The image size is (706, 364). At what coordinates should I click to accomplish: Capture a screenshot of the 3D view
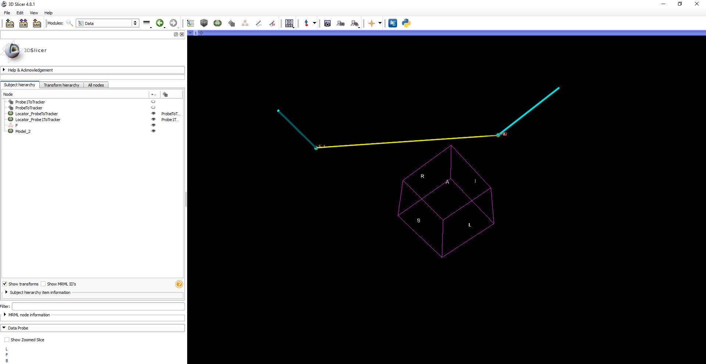point(327,23)
